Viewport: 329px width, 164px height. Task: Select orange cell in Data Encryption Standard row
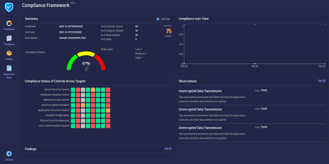[83, 105]
